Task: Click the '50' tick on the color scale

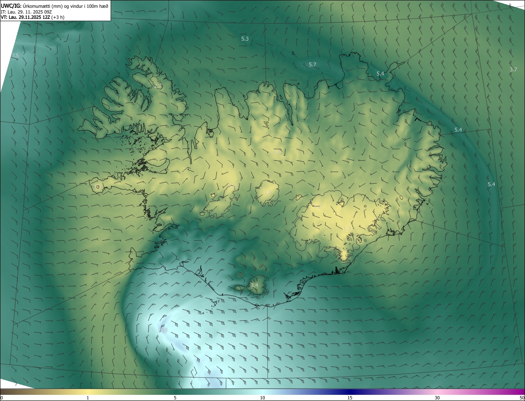Action: pyautogui.click(x=521, y=398)
